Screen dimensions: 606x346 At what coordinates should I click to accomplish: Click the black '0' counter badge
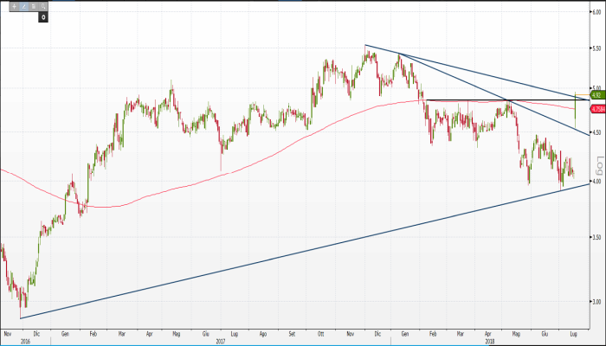coord(42,16)
